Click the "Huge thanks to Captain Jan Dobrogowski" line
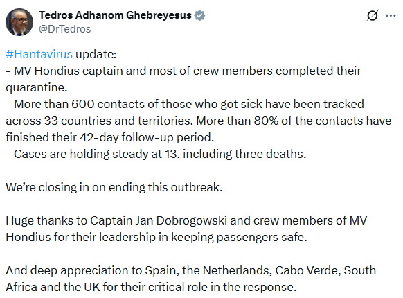The width and height of the screenshot is (403, 298). click(x=186, y=220)
